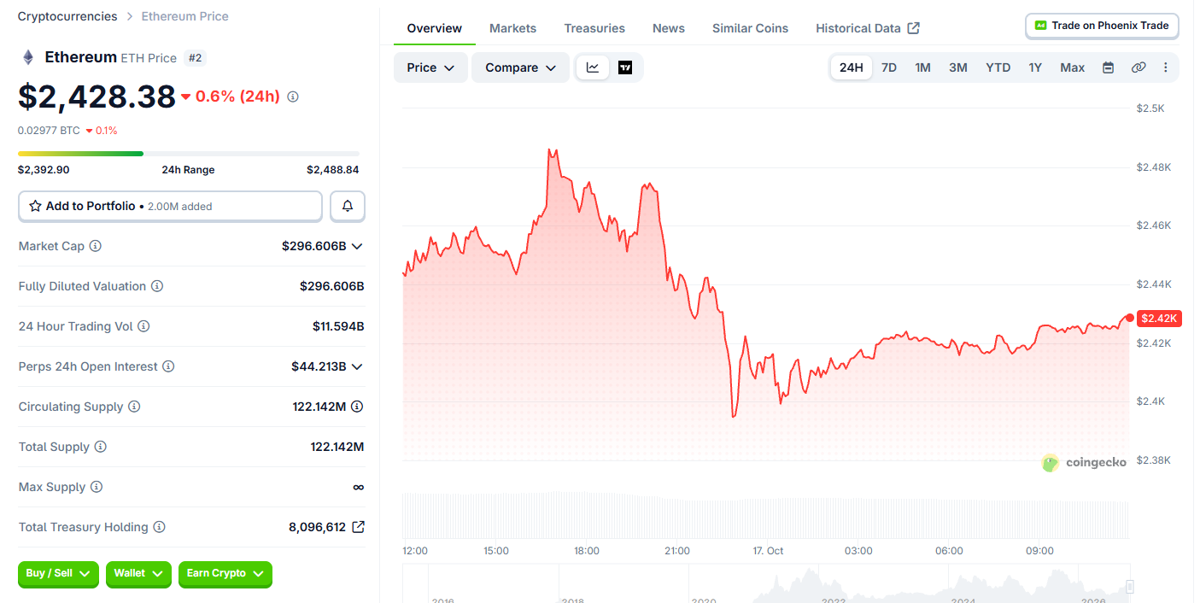The width and height of the screenshot is (1200, 603).
Task: Click Ethereum Price breadcrumb
Action: point(184,16)
